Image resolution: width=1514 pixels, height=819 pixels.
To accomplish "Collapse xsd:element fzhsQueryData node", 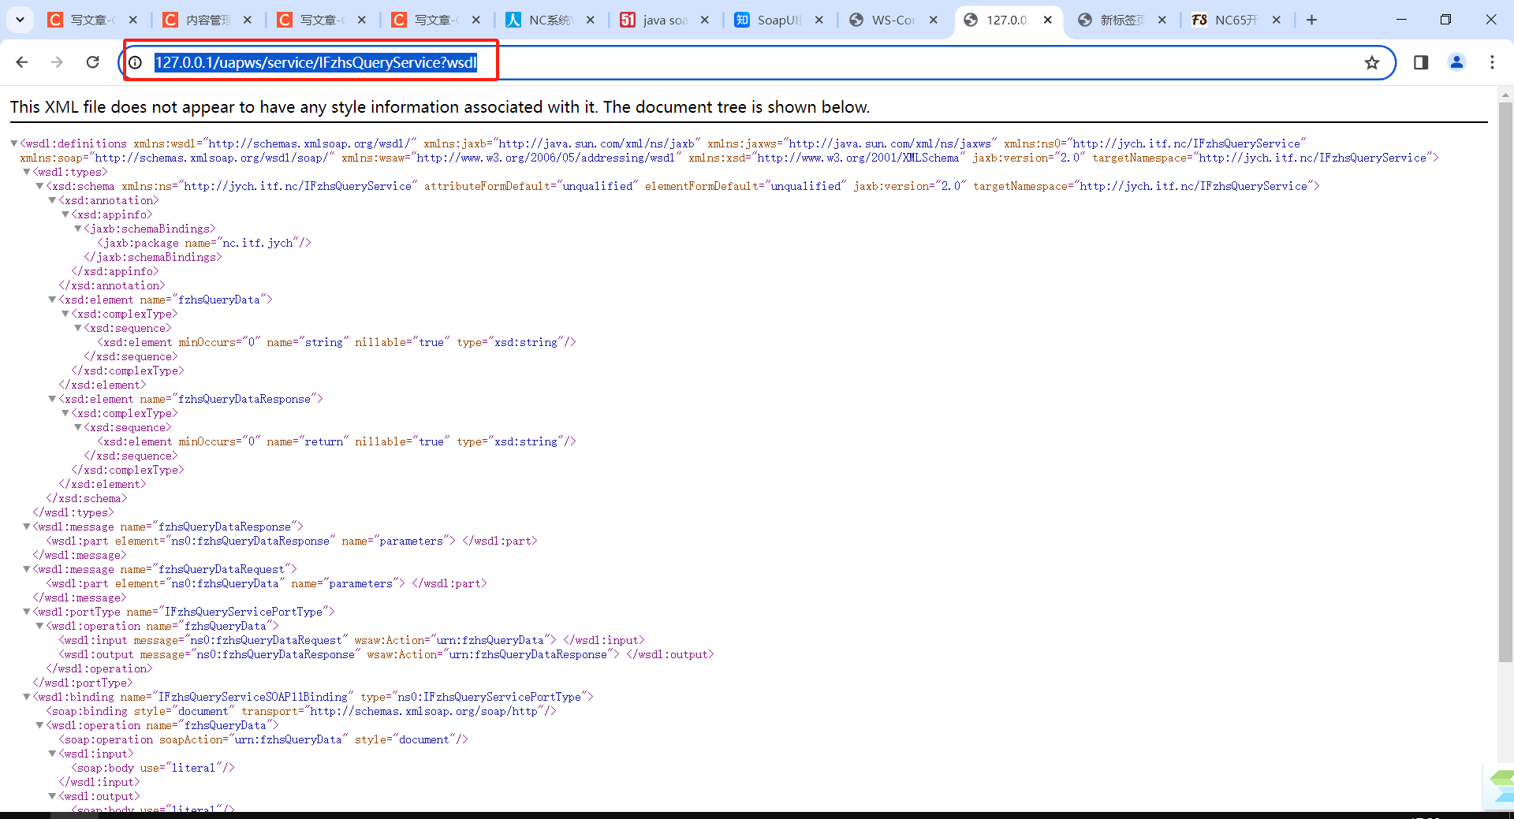I will click(x=52, y=300).
